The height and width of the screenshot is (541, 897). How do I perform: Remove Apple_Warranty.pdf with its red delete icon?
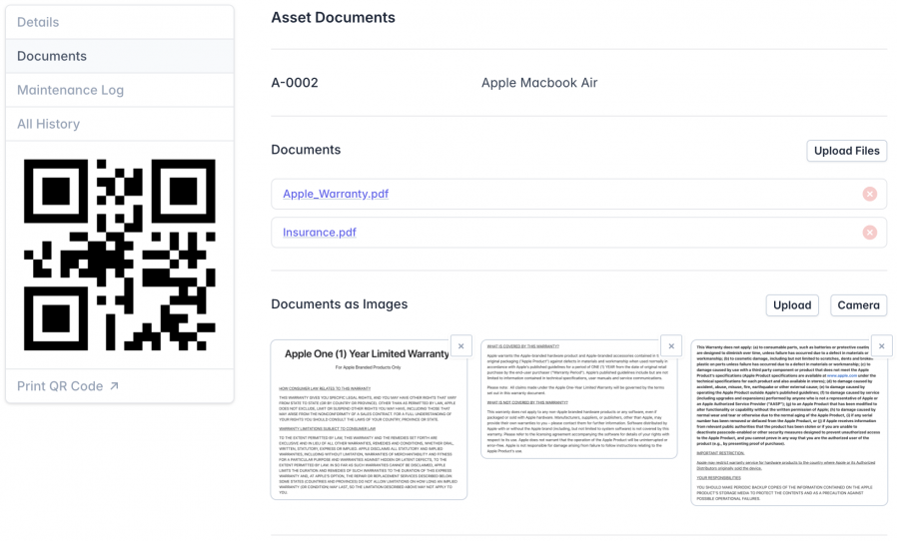[870, 194]
